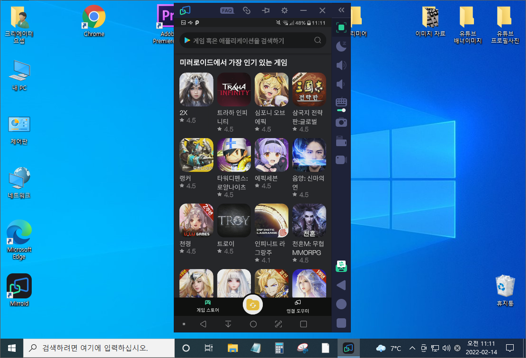526x358 pixels.
Task: Take a screenshot with the camera icon
Action: (341, 122)
